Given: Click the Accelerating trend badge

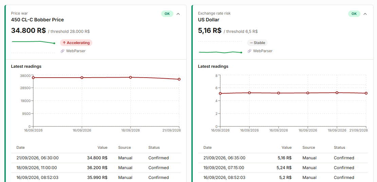Looking at the screenshot, I should pyautogui.click(x=76, y=43).
